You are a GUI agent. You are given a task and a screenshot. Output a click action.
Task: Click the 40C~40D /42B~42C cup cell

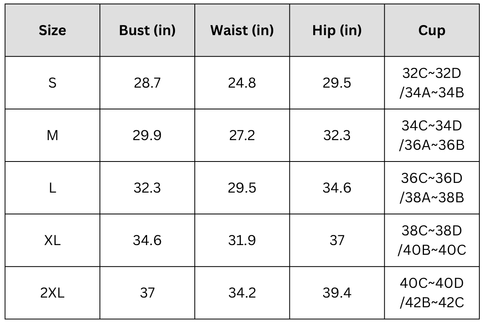(x=432, y=293)
